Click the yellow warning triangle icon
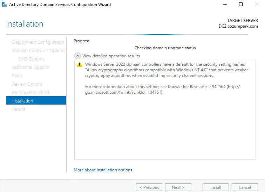The image size is (265, 192). [80, 64]
